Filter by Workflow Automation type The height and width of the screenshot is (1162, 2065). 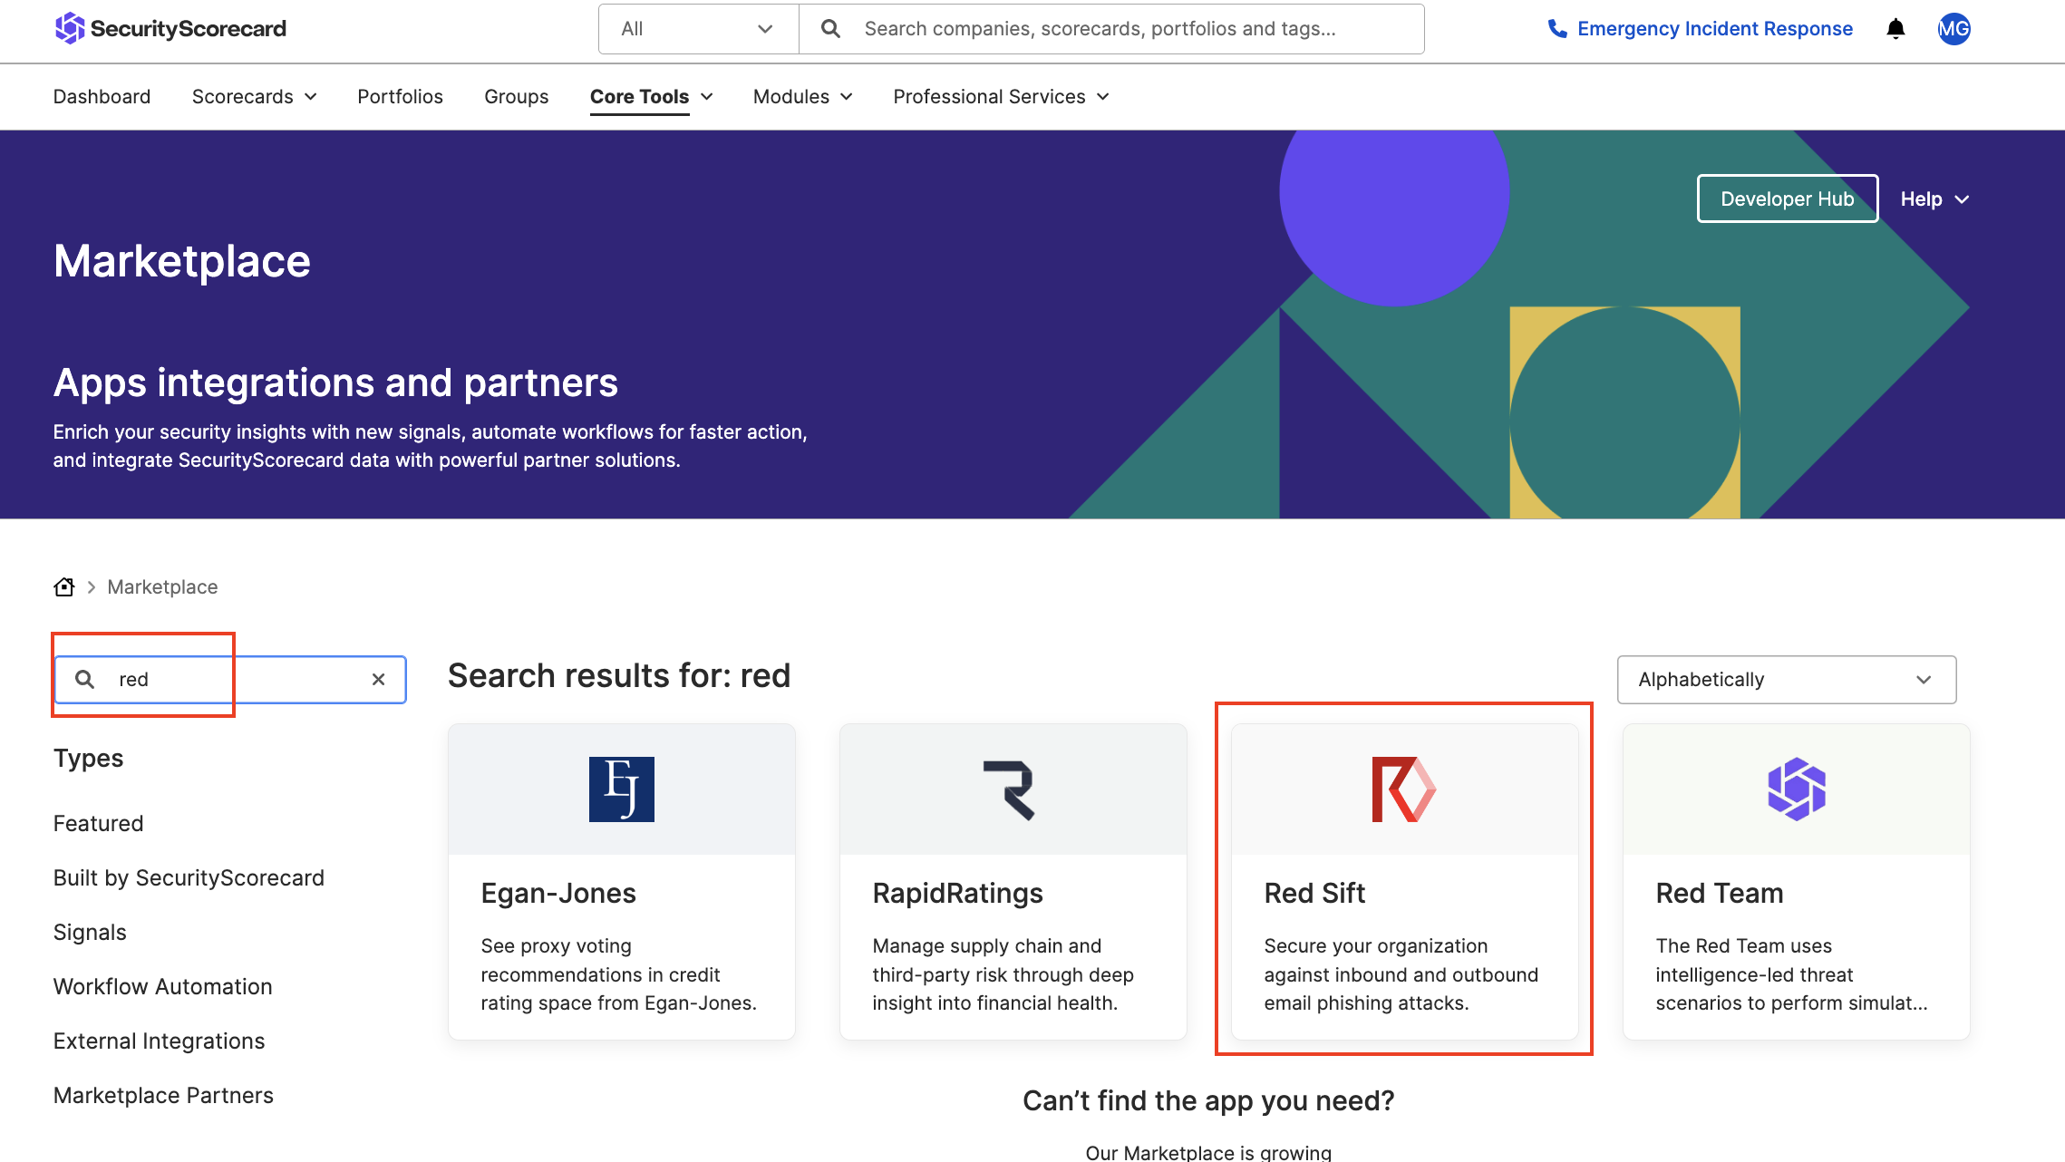pyautogui.click(x=162, y=986)
